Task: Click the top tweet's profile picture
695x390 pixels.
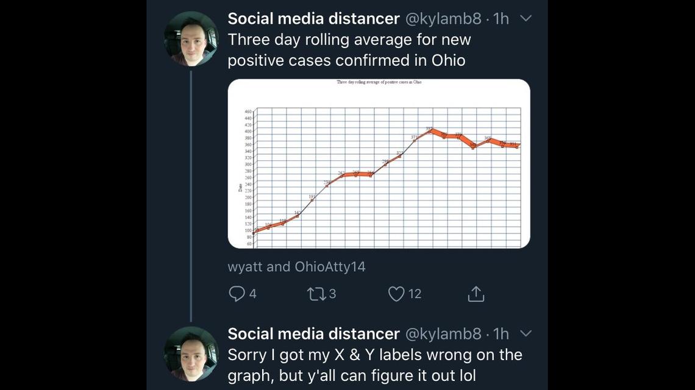Action: coord(190,38)
